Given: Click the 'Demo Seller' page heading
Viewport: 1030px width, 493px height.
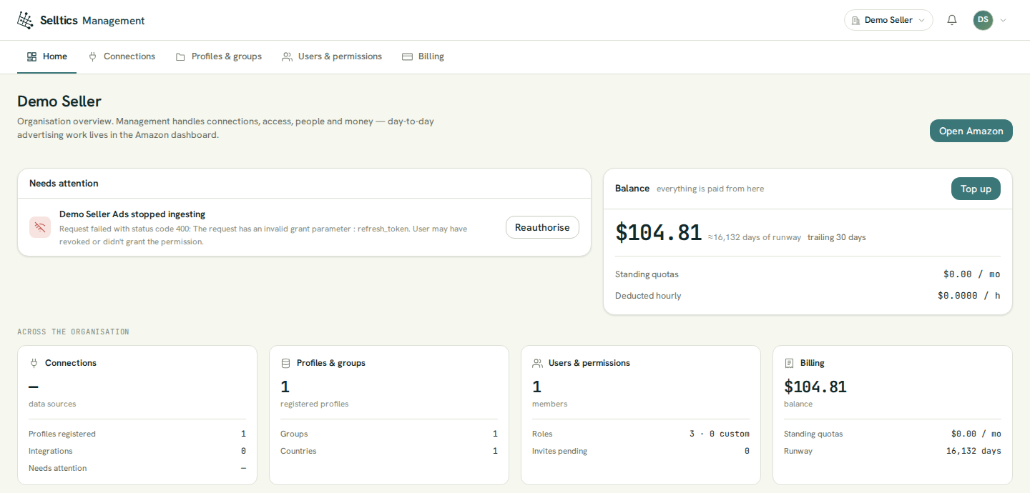Looking at the screenshot, I should [59, 101].
